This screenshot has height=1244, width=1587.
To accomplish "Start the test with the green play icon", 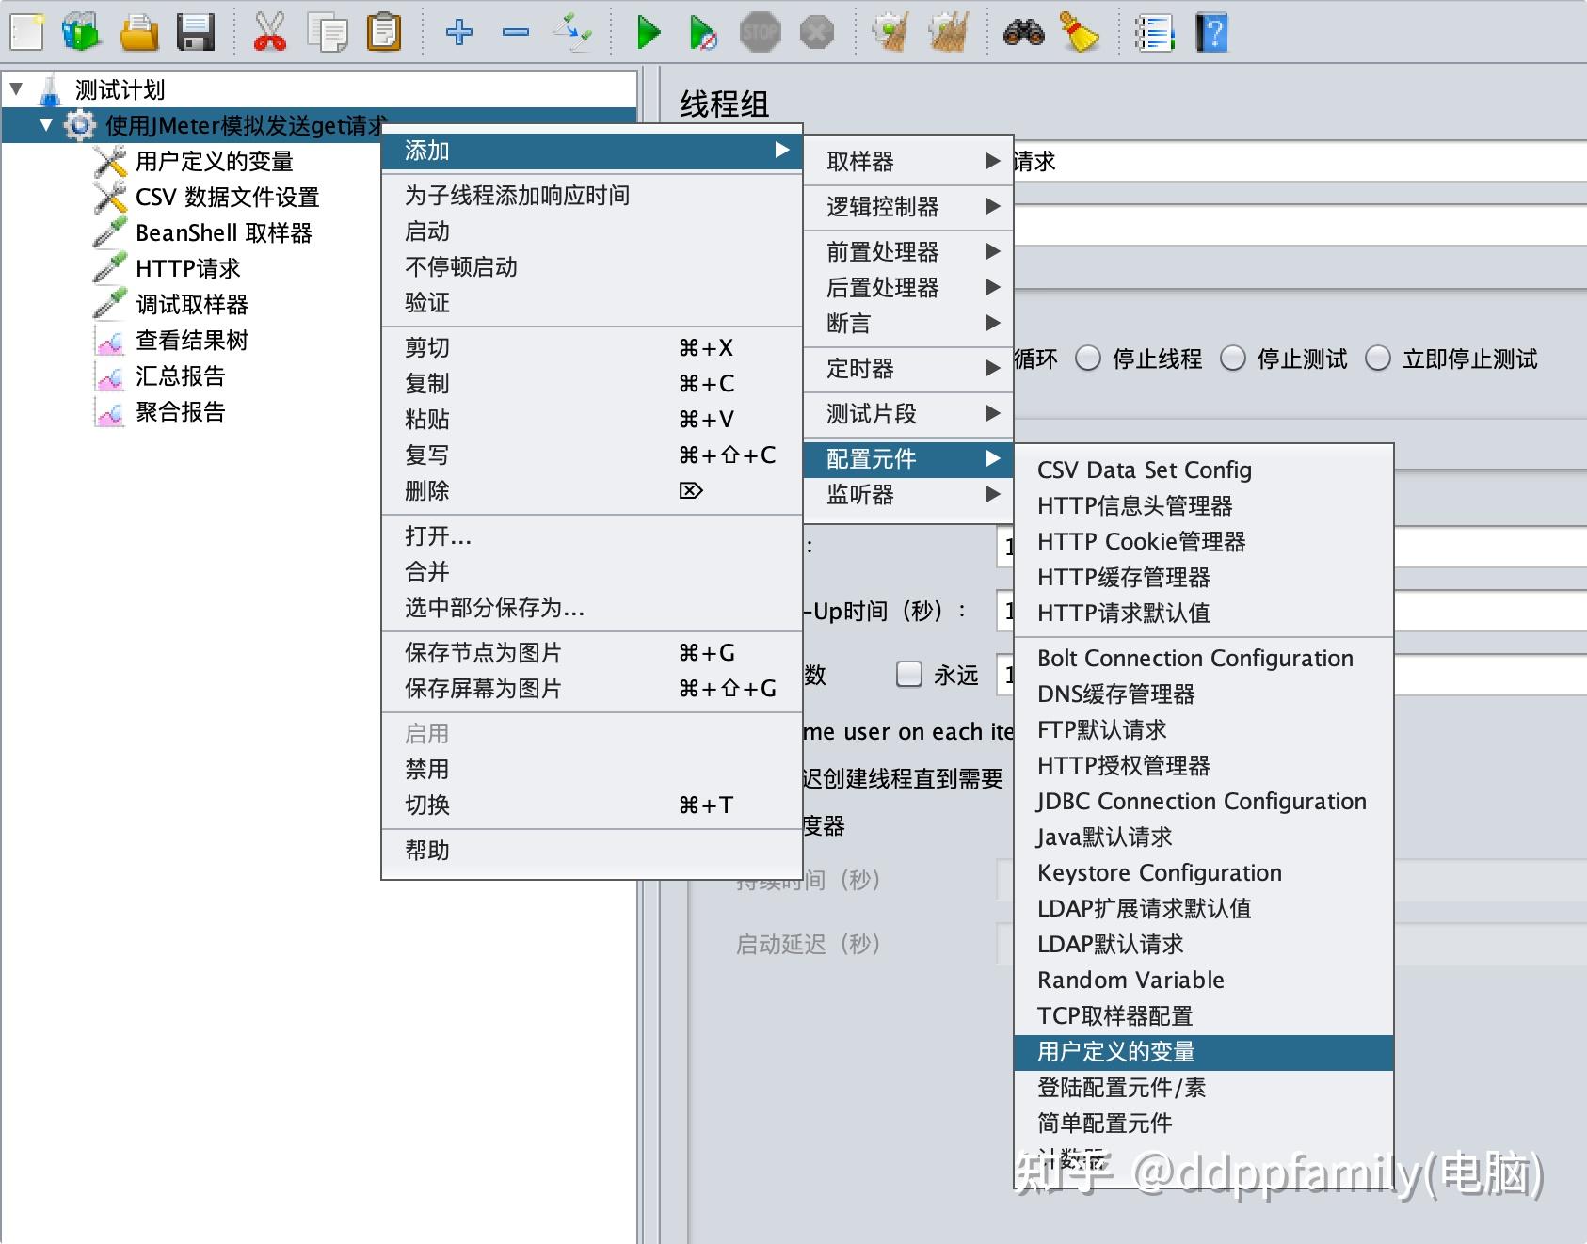I will pos(648,31).
